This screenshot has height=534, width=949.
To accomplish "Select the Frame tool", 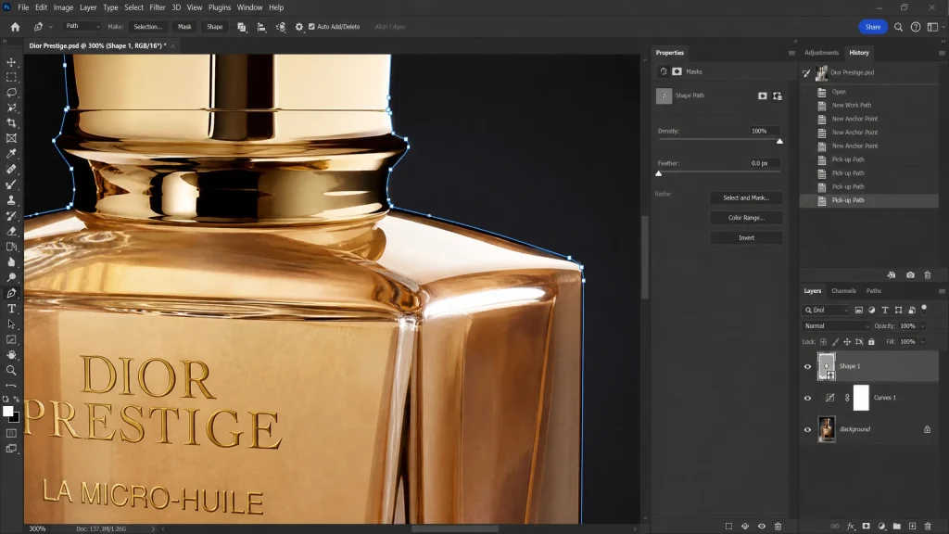I will click(x=11, y=138).
